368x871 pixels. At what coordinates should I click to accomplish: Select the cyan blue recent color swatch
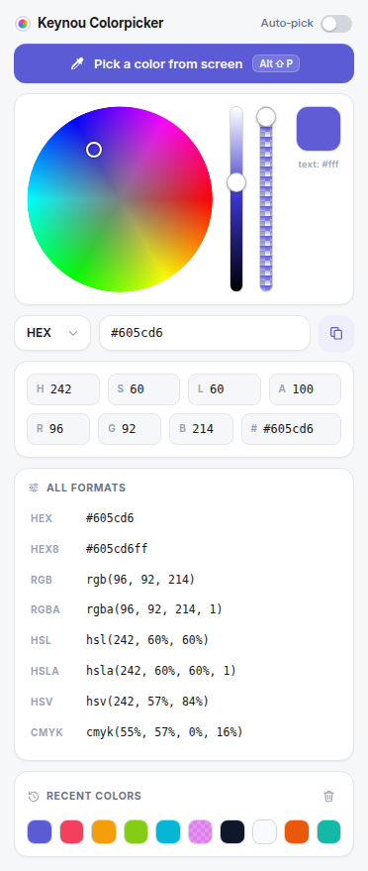(168, 832)
